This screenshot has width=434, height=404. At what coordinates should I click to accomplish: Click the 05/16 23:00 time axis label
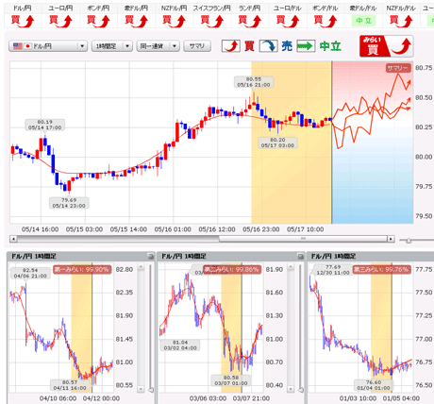pyautogui.click(x=261, y=229)
